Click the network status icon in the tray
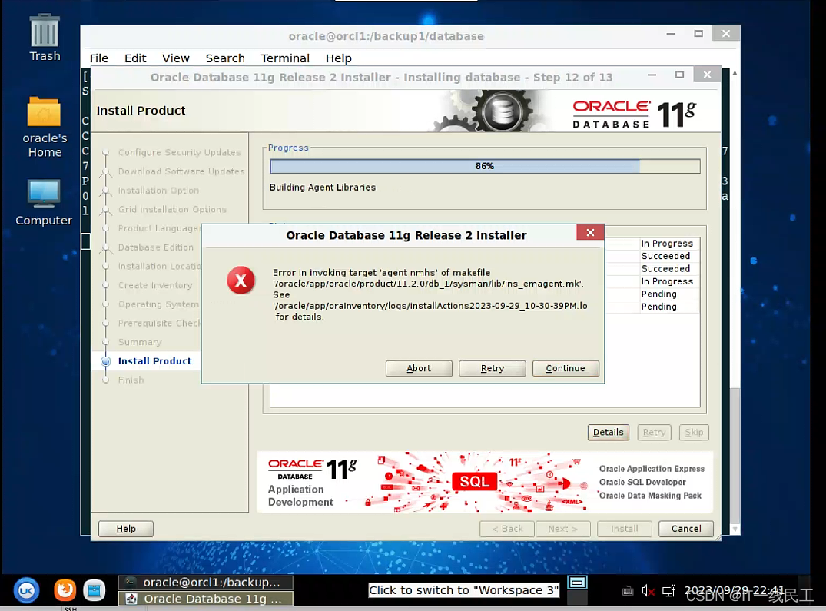The height and width of the screenshot is (611, 826). 668,590
